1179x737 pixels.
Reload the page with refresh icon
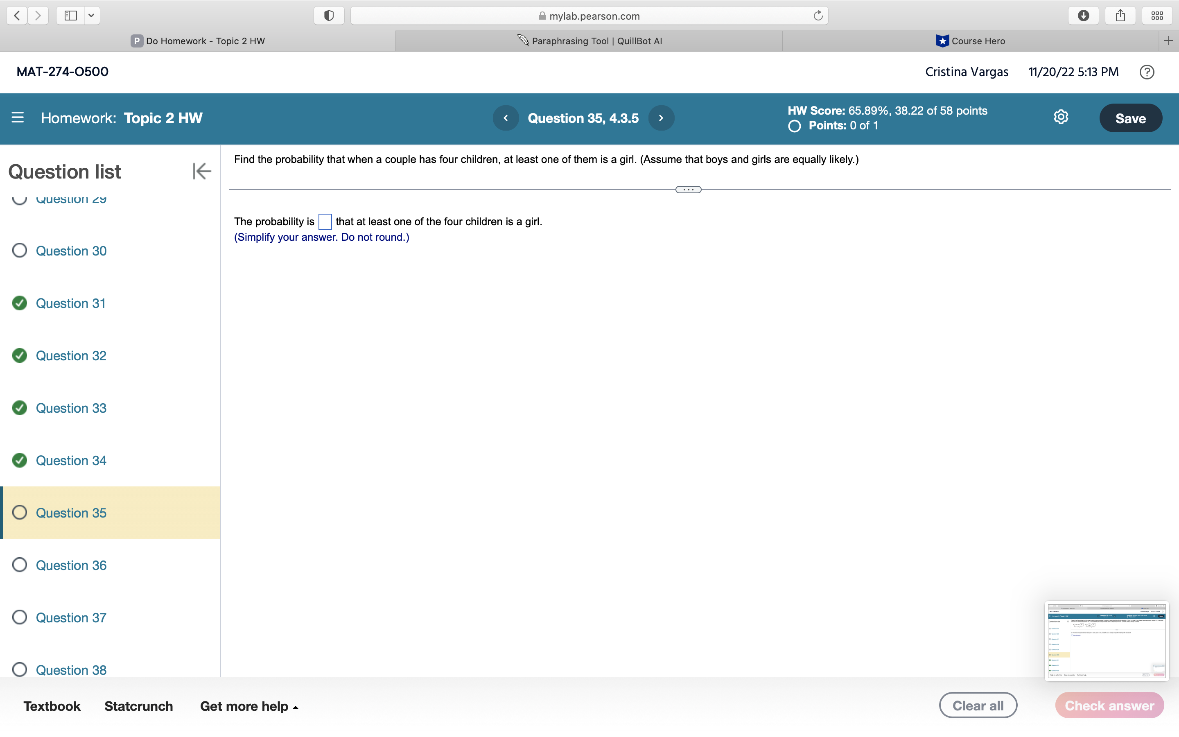(x=818, y=16)
